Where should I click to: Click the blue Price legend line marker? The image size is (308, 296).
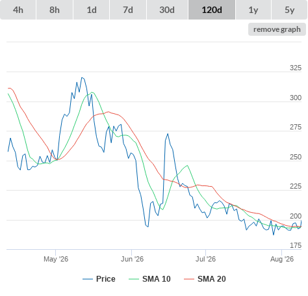click(x=88, y=279)
